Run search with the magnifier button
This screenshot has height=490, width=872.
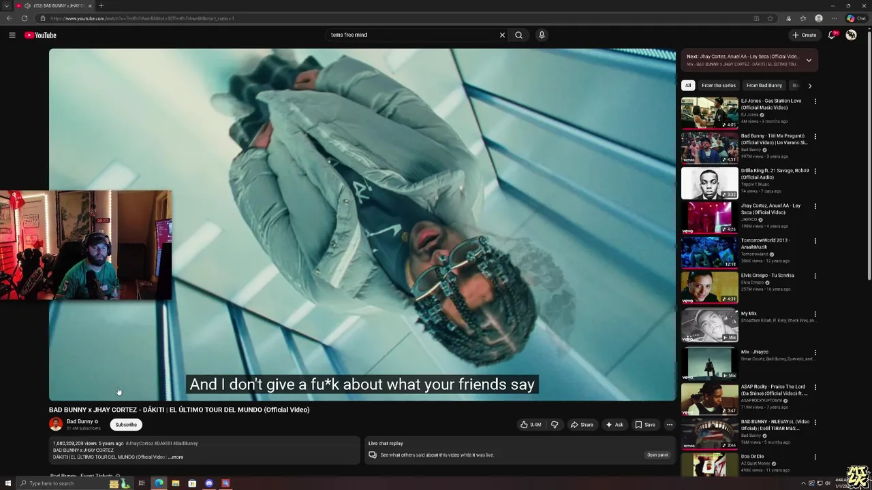tap(518, 35)
